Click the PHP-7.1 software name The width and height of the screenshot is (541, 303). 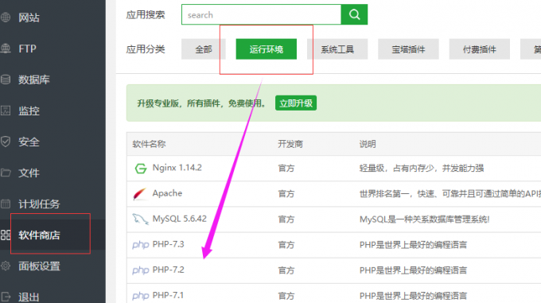[x=168, y=295]
